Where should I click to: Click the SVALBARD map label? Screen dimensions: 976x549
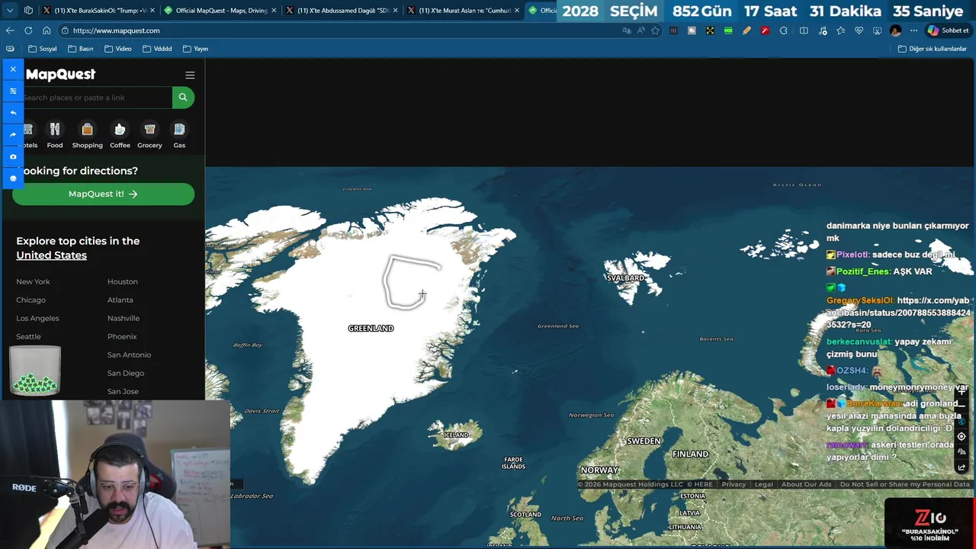click(624, 278)
